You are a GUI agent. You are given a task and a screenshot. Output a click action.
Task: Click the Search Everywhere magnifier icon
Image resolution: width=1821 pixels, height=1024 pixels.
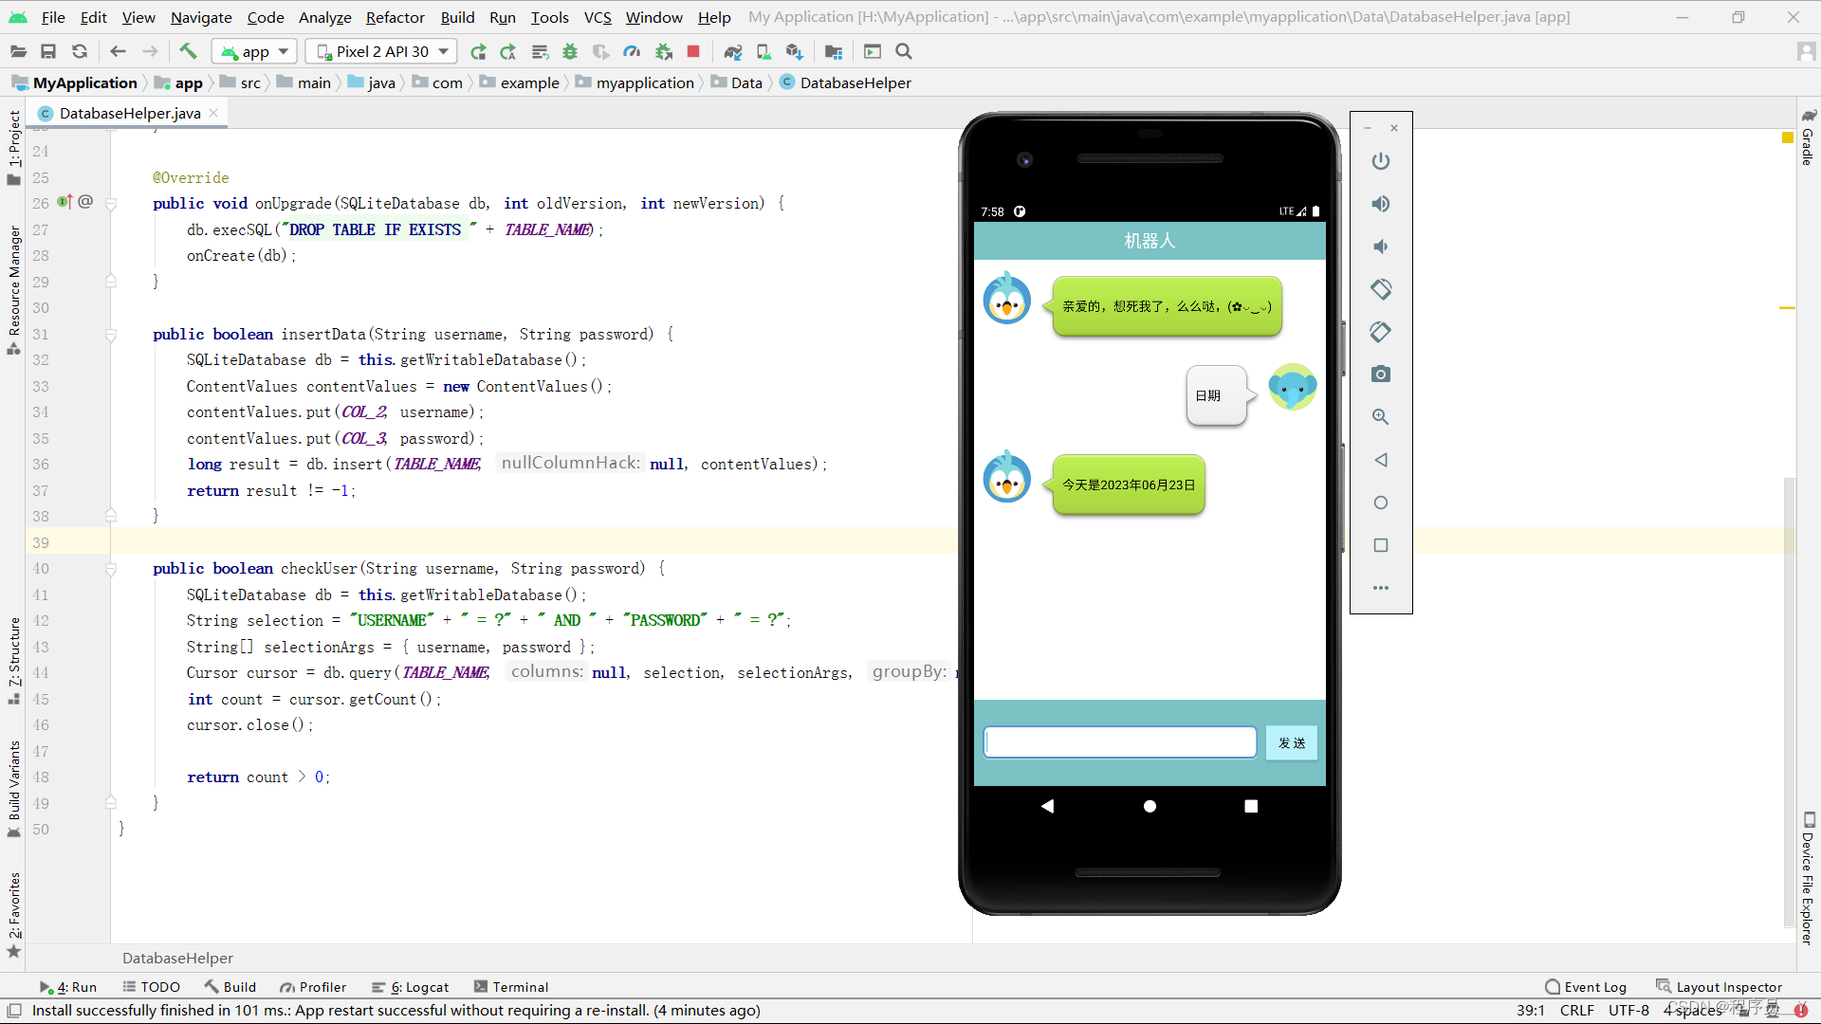point(904,51)
